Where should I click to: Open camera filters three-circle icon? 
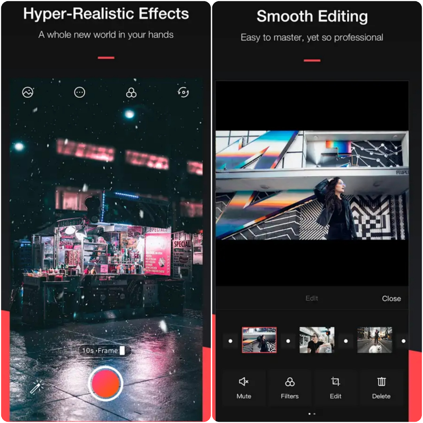pos(131,93)
